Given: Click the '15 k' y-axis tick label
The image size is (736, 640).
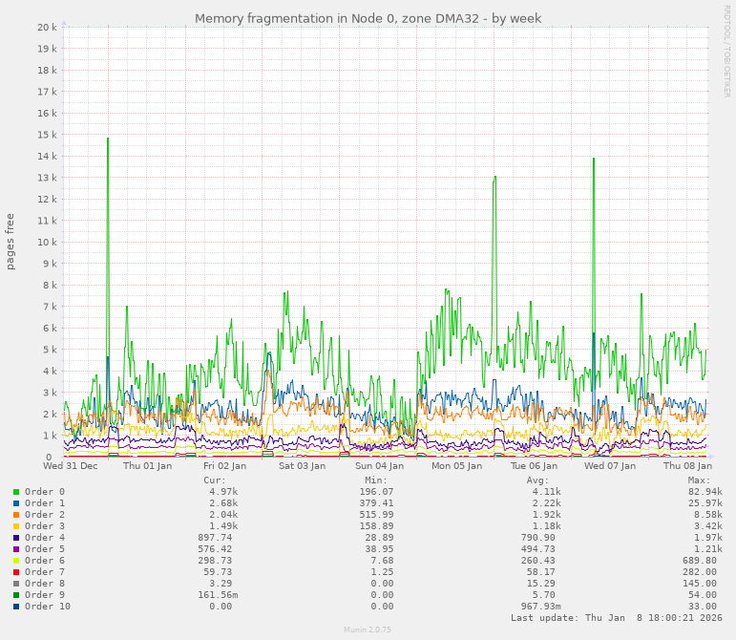Looking at the screenshot, I should pos(47,135).
